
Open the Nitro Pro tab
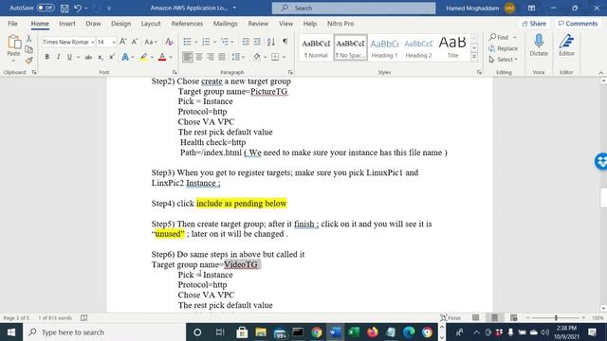[x=340, y=24]
